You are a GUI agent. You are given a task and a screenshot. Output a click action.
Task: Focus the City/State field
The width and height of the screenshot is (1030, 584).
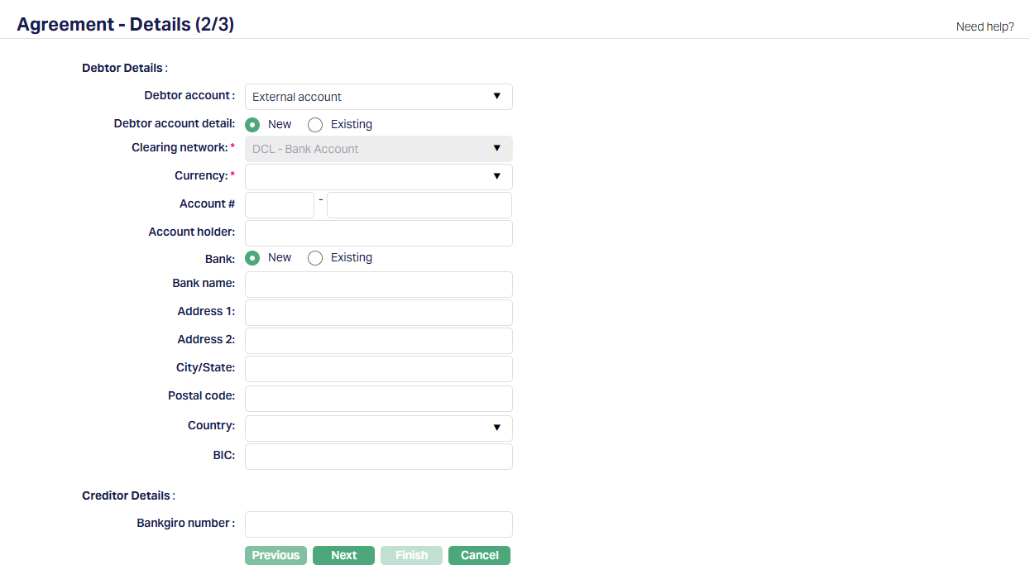tap(378, 369)
